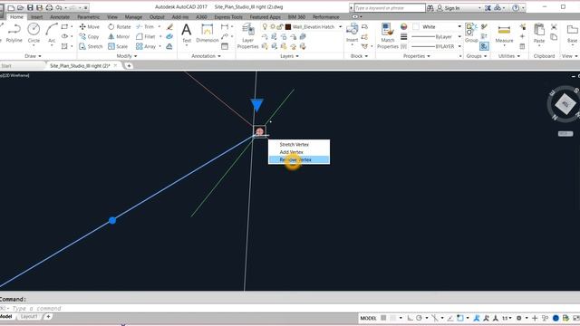Choose Remove Vertex from context menu

tap(299, 159)
